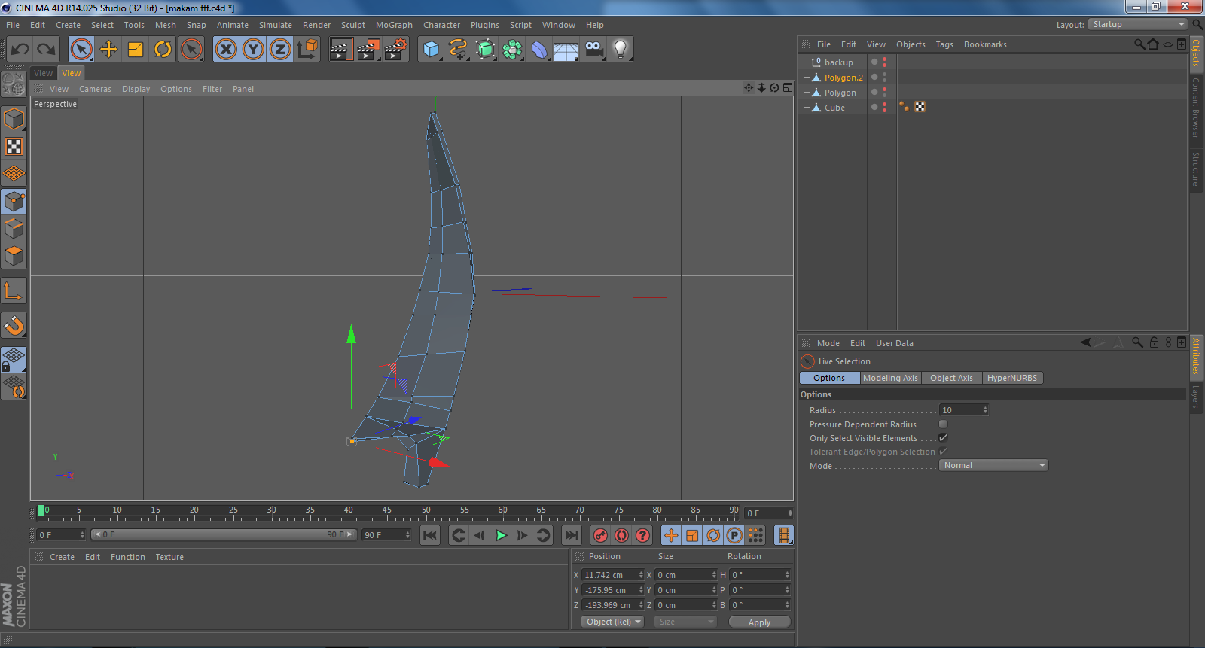
Task: Click Render to Picture Viewer icon
Action: 368,50
